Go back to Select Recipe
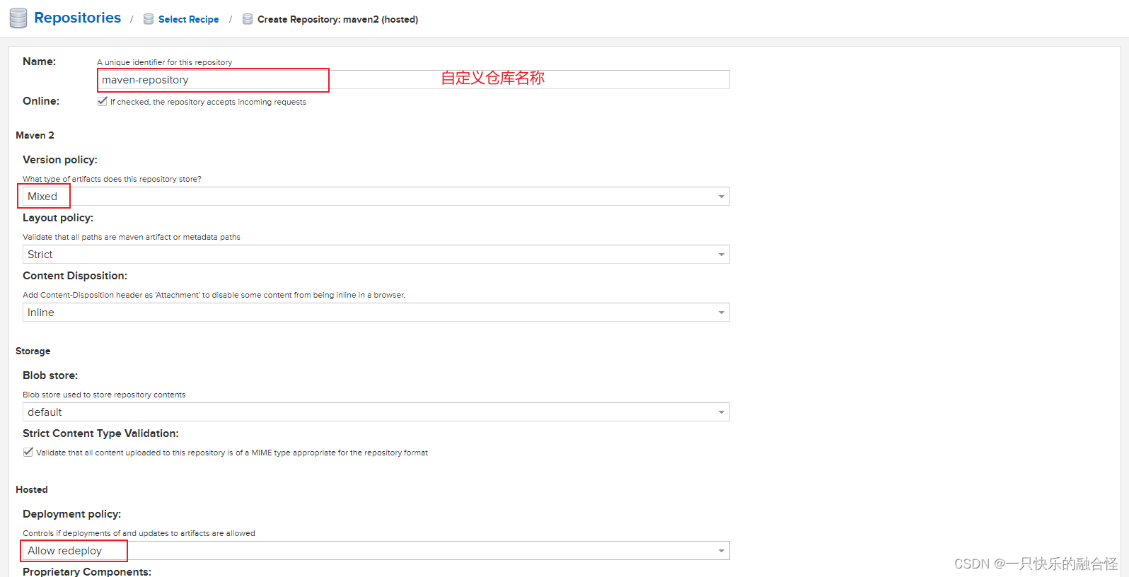Viewport: 1129px width, 577px height. (188, 19)
